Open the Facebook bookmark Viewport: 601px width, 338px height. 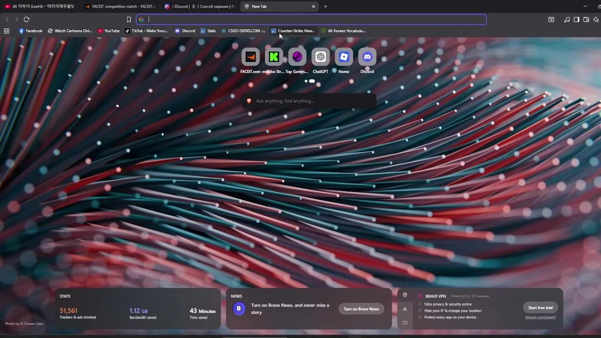click(31, 31)
